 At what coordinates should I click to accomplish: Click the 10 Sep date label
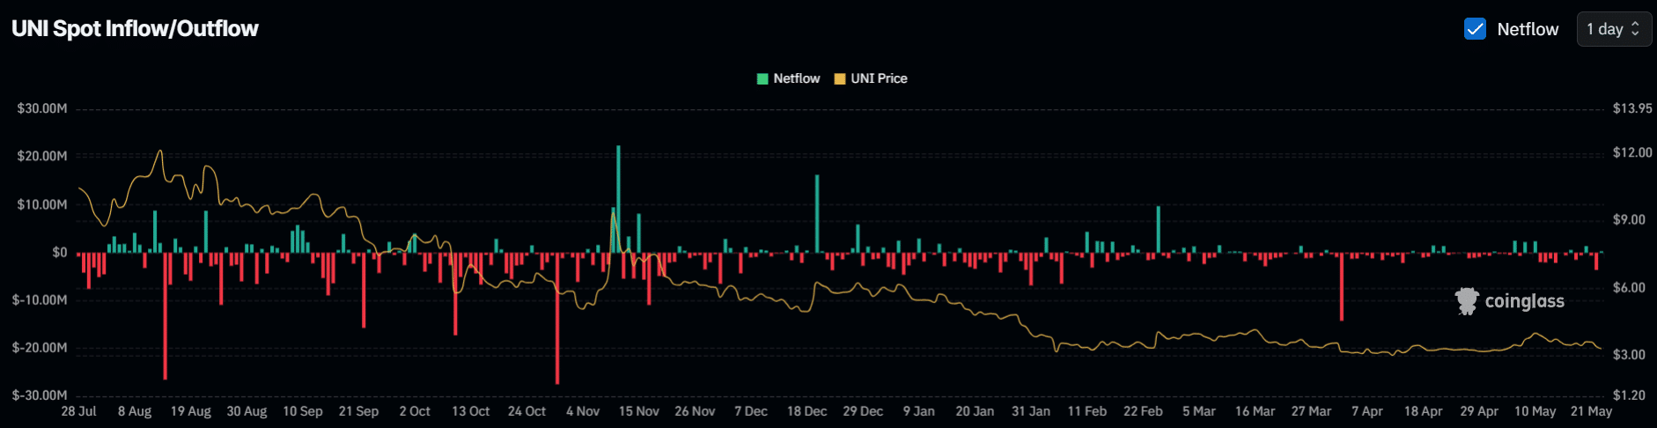click(303, 411)
